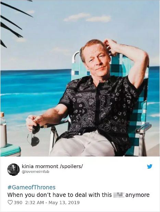Click the tweet text starting with When you
Image resolution: width=160 pixels, height=212 pixels.
[78, 195]
